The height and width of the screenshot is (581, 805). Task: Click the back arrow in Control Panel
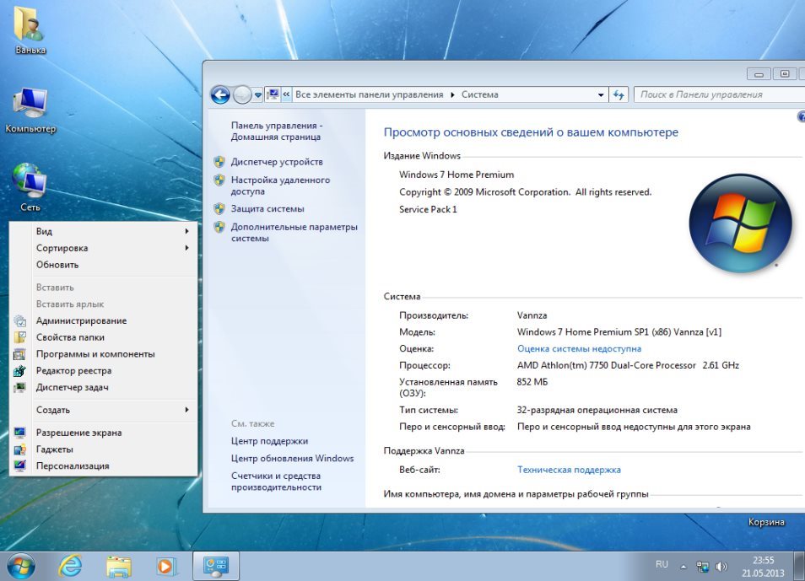[x=220, y=94]
